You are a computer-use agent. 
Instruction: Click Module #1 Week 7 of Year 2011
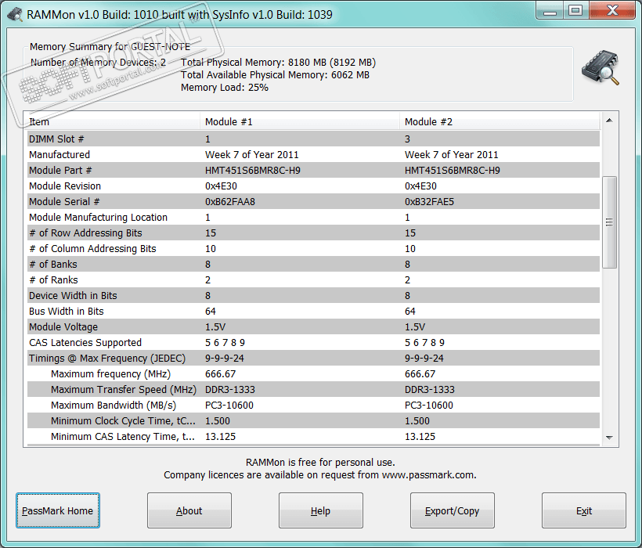click(x=252, y=155)
